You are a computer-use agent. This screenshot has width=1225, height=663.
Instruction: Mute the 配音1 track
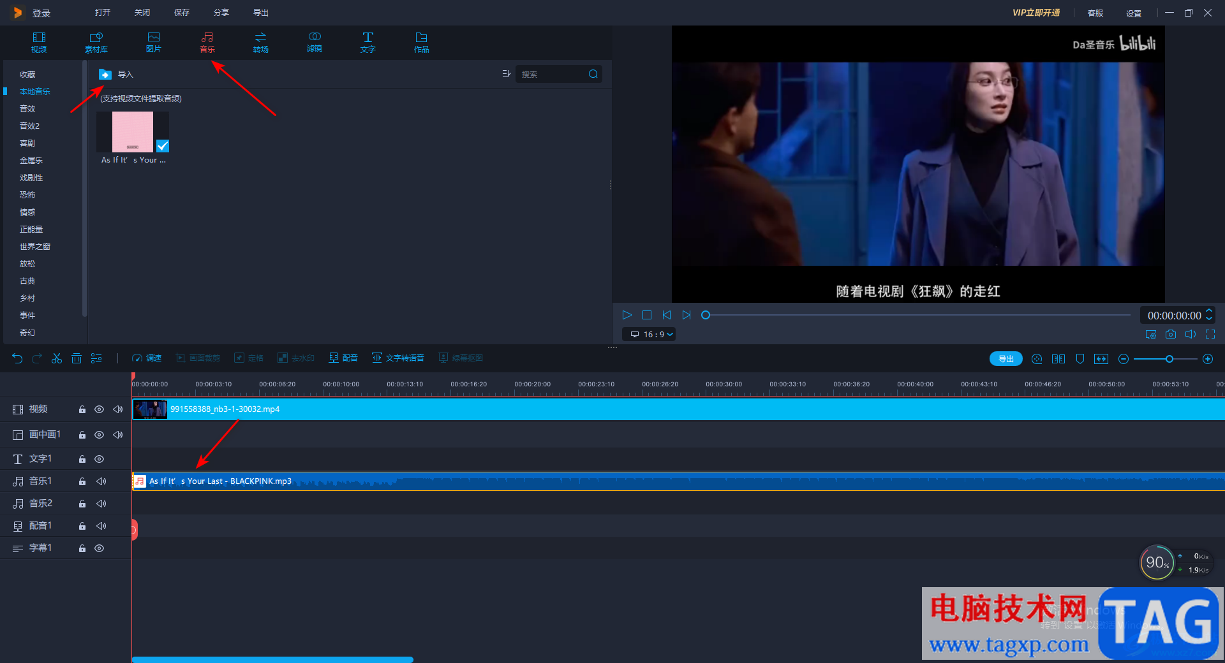coord(101,526)
